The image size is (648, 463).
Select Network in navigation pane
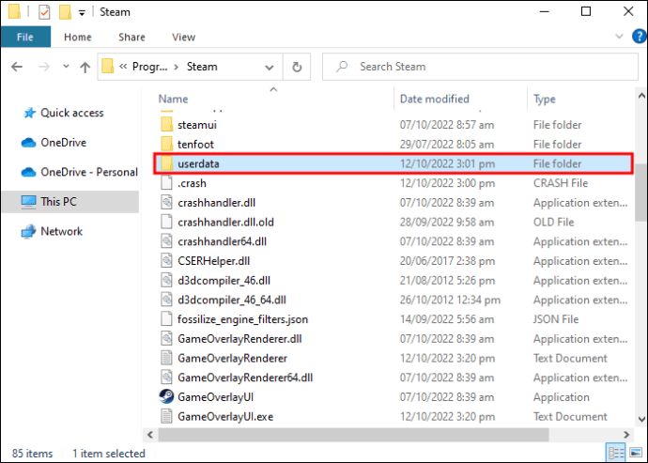(52, 231)
